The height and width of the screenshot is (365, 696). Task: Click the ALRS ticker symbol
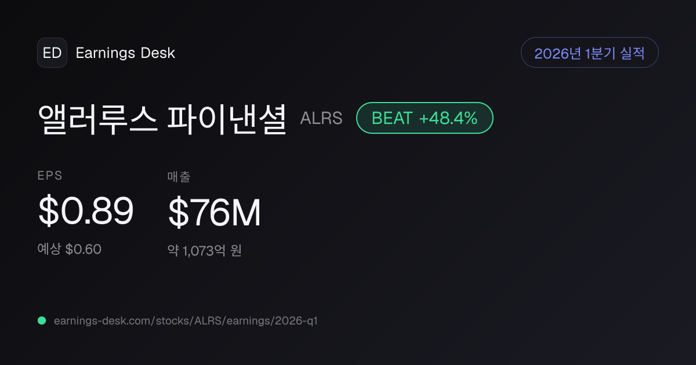(x=321, y=118)
